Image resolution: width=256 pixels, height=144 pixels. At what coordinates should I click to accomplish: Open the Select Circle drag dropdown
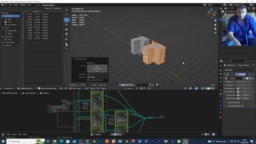point(103,85)
